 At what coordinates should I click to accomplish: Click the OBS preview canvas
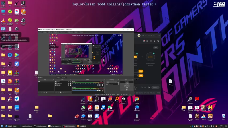86,55
